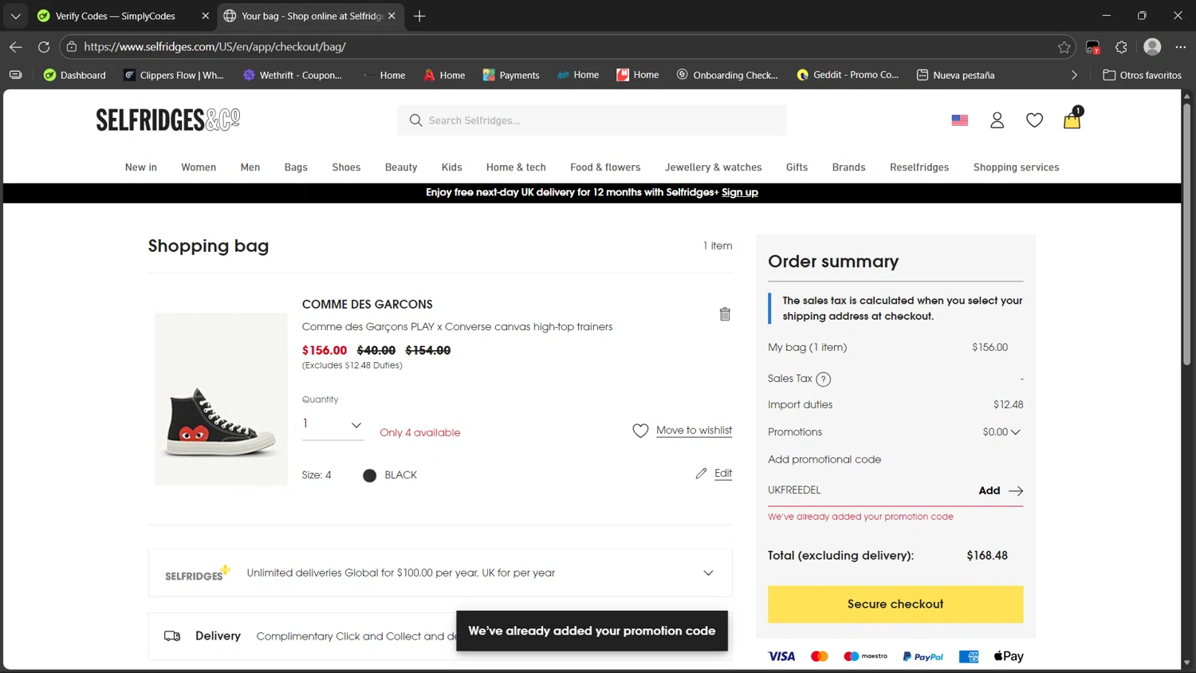Open the Reselfridges menu

[x=919, y=167]
